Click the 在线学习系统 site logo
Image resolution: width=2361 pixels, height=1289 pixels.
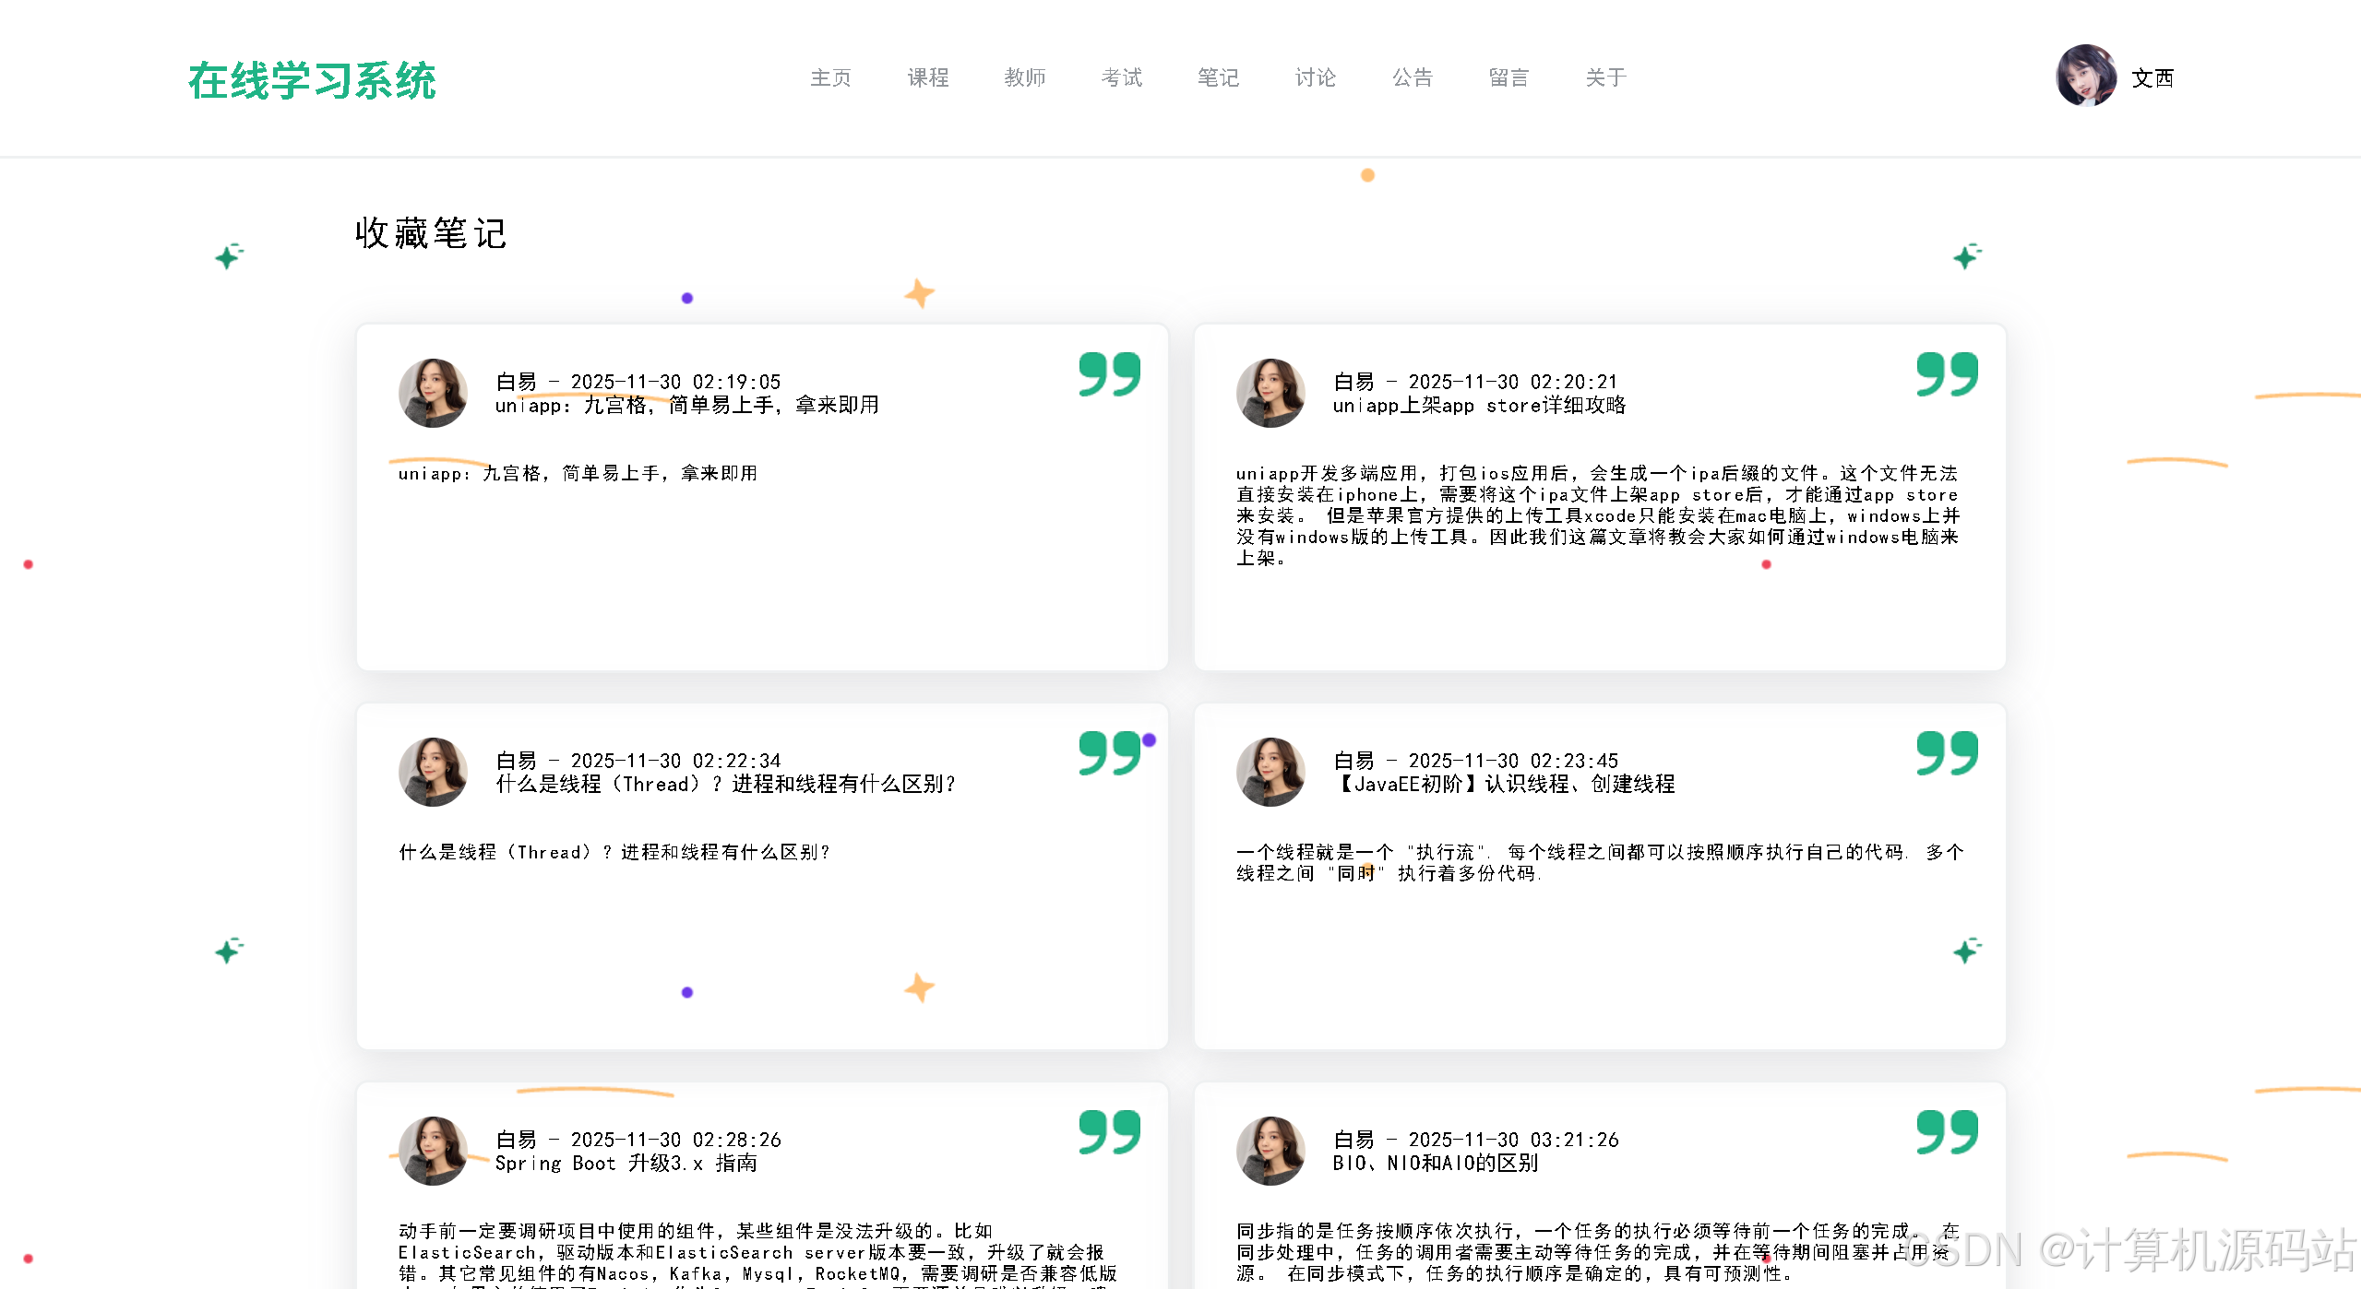(x=314, y=81)
